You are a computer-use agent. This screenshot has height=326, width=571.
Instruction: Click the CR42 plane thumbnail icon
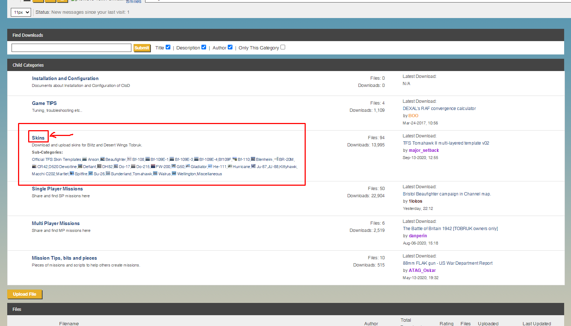pos(34,166)
